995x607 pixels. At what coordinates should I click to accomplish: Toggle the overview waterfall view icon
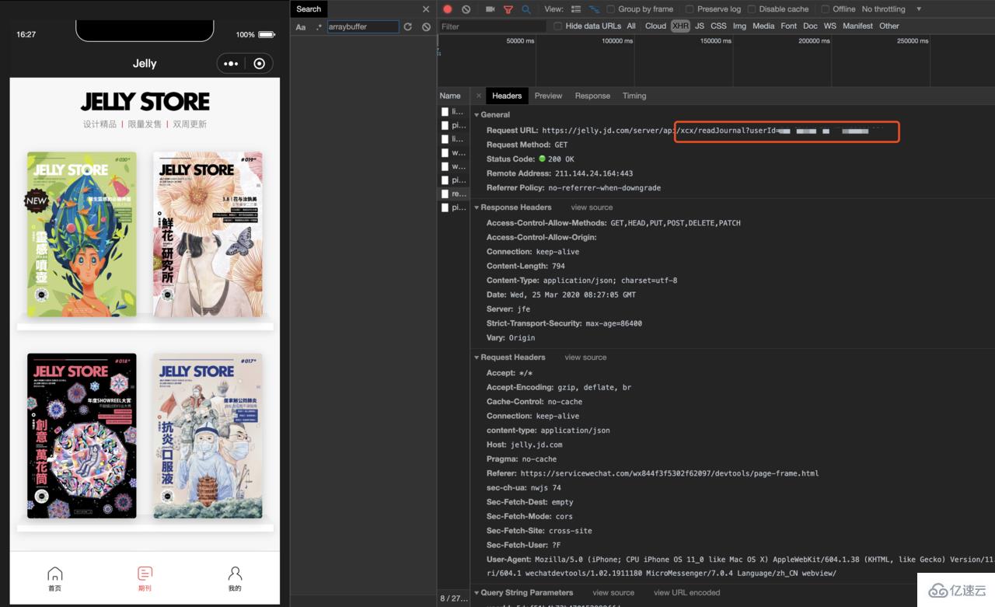(x=595, y=9)
